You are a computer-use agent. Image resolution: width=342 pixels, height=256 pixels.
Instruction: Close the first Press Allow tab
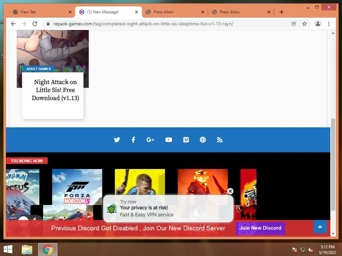pyautogui.click(x=203, y=12)
